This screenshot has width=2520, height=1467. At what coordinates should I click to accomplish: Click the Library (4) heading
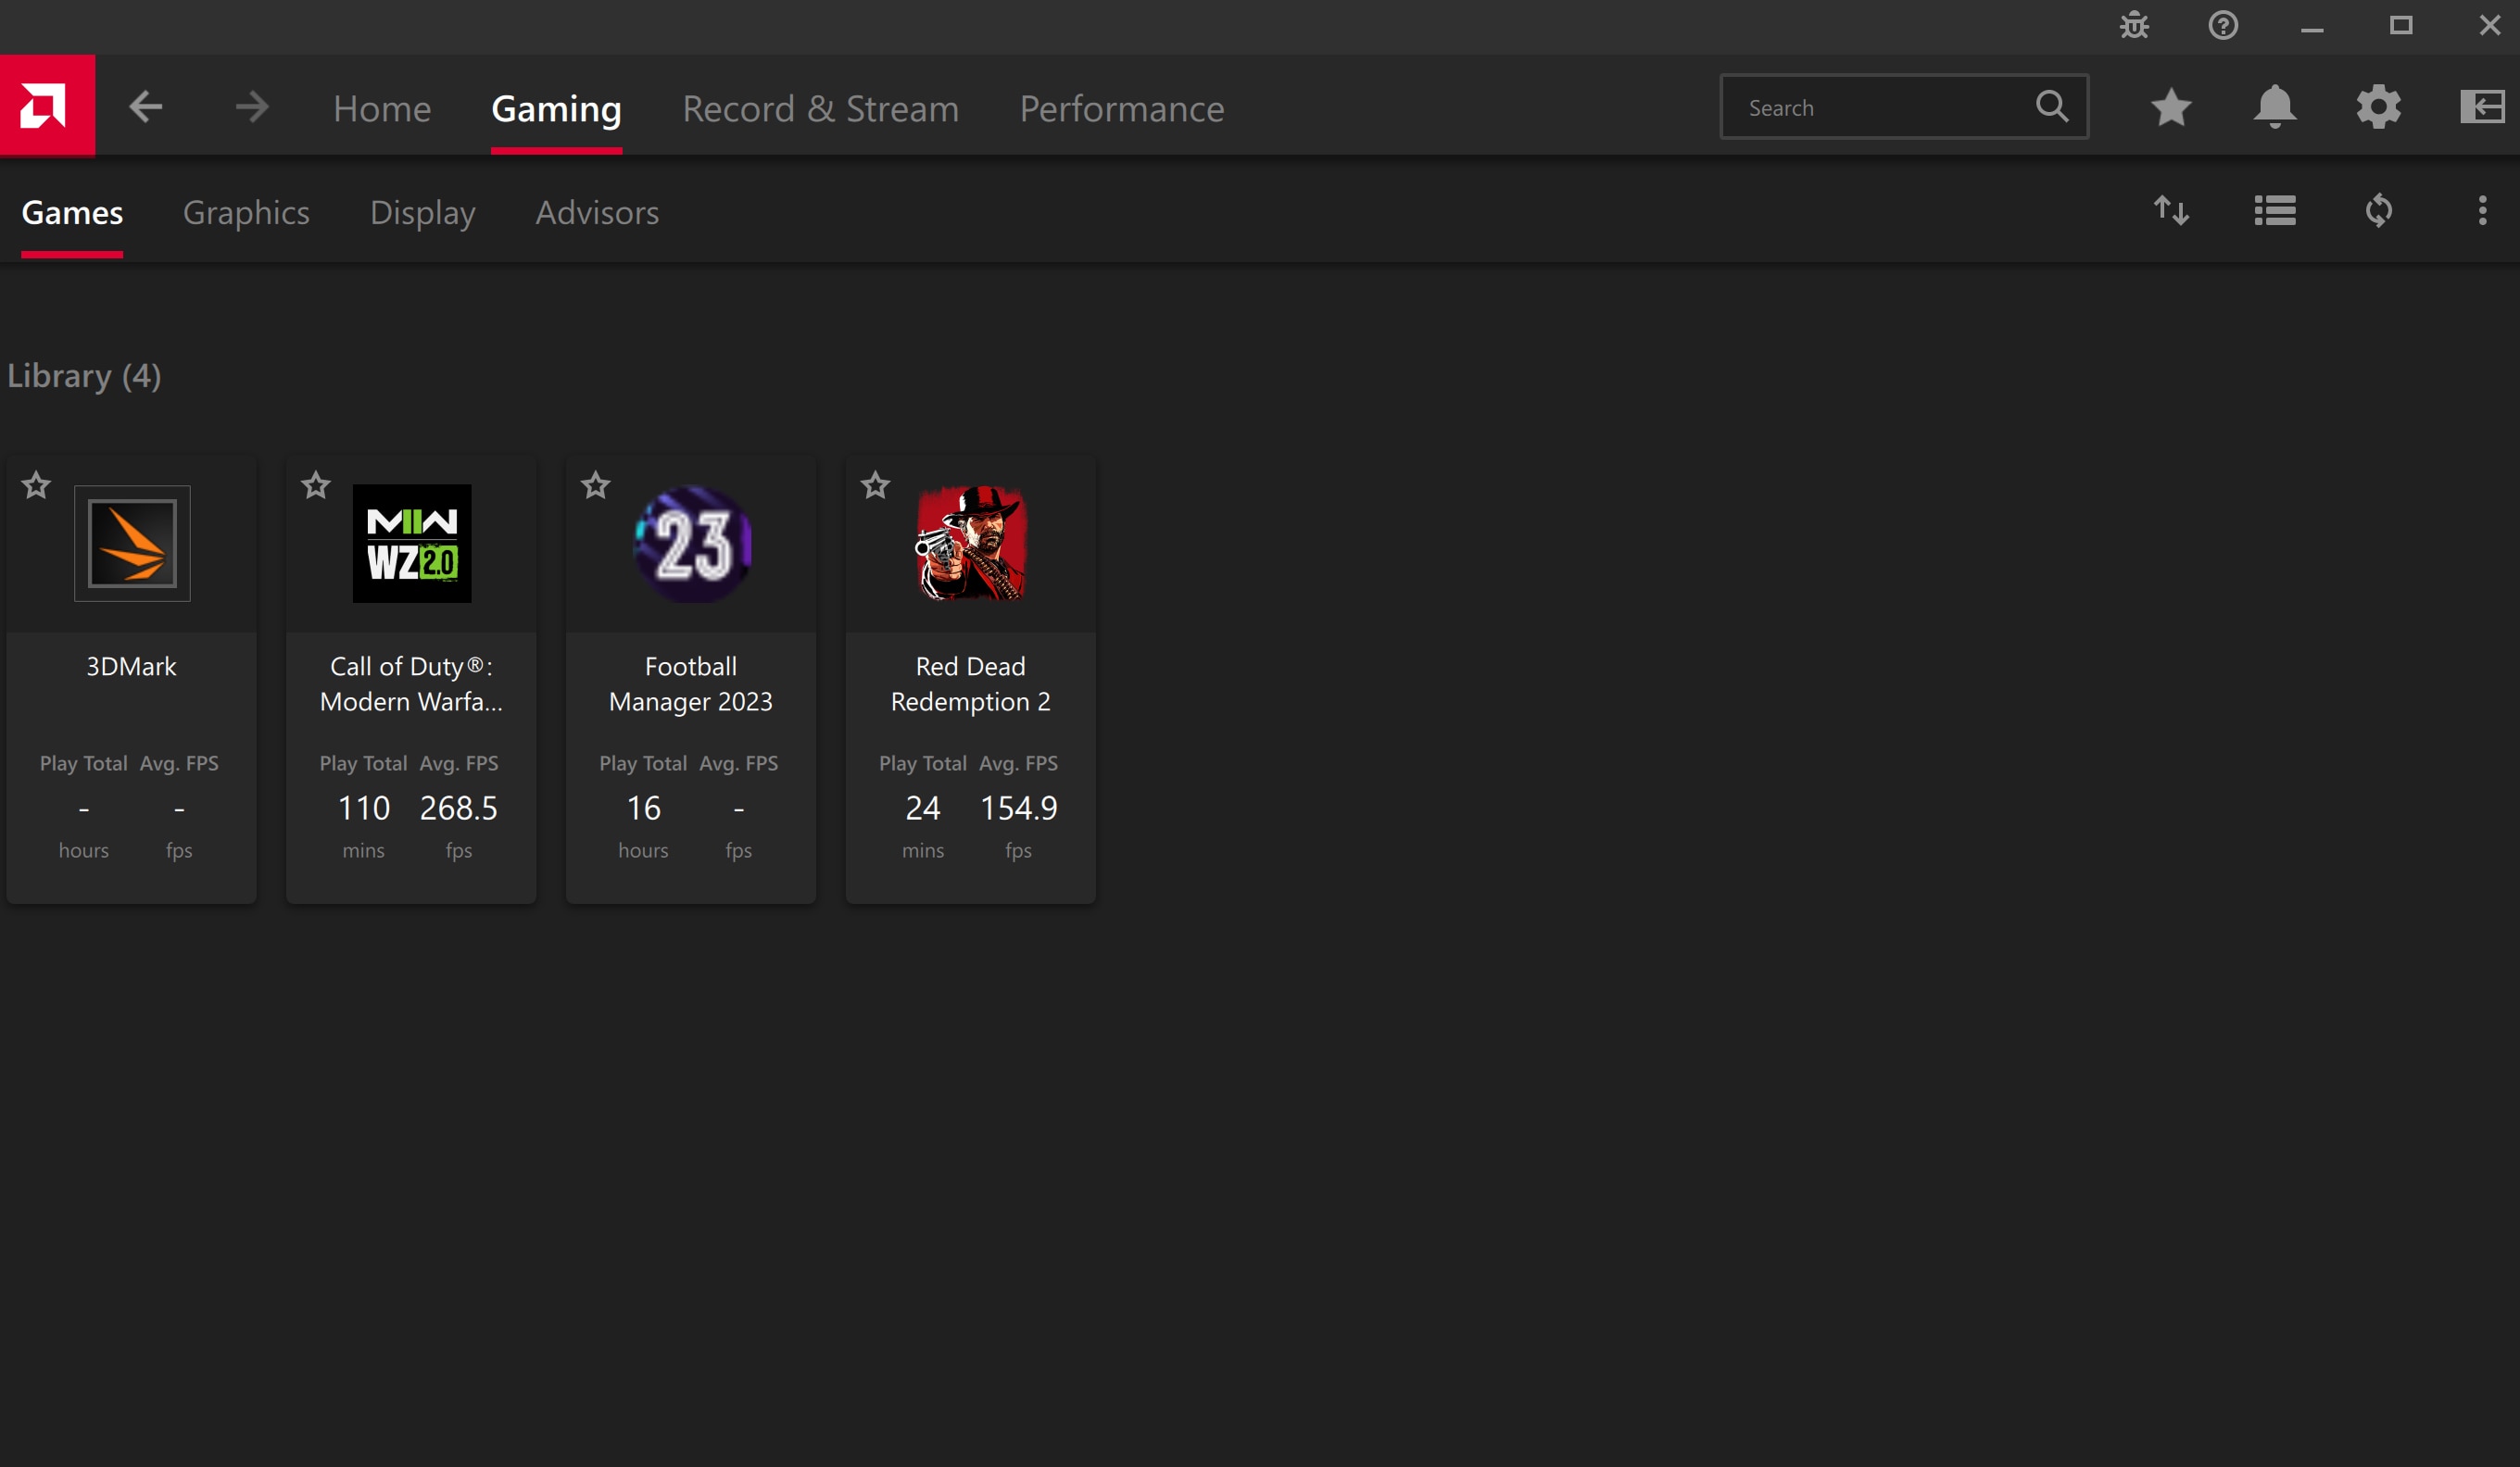pyautogui.click(x=84, y=376)
